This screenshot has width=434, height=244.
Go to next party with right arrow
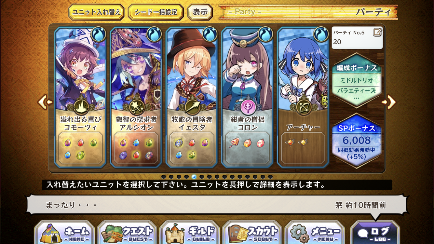[x=389, y=102]
